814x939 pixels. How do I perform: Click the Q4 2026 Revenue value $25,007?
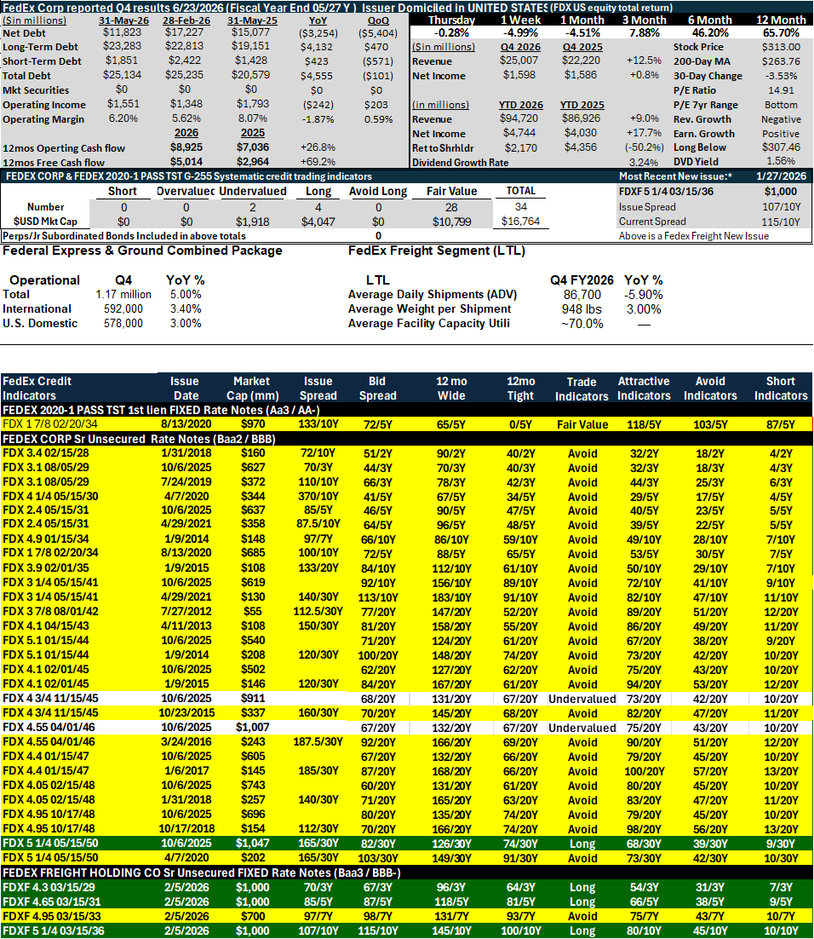click(x=519, y=60)
